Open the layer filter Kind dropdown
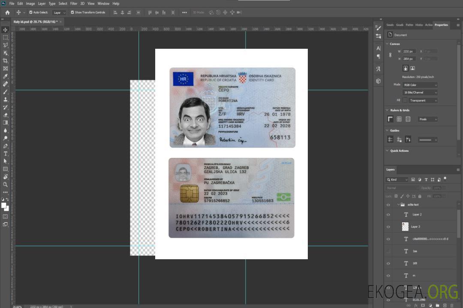 tap(397, 180)
